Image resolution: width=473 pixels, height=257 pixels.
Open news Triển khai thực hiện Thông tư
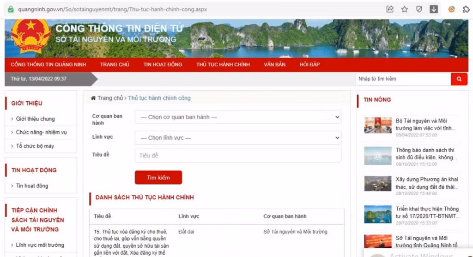point(427,212)
